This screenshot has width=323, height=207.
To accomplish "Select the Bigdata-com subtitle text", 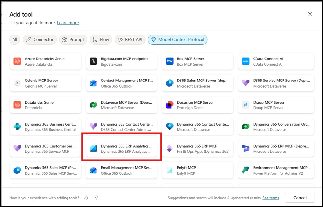I will 111,64.
